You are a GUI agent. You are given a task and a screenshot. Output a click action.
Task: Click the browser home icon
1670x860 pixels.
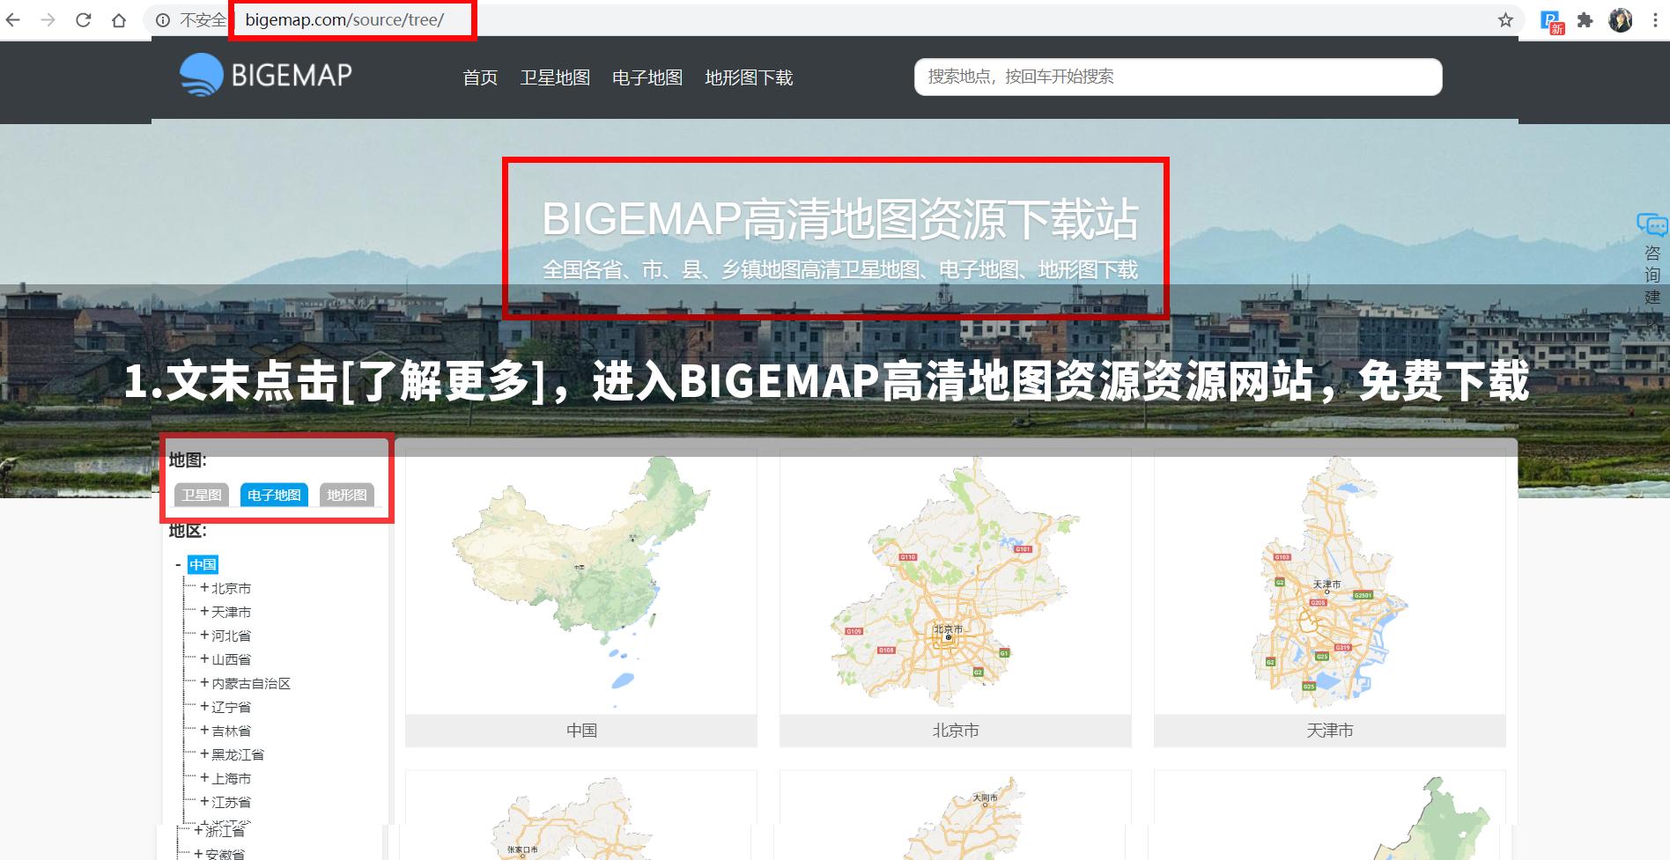pos(119,18)
